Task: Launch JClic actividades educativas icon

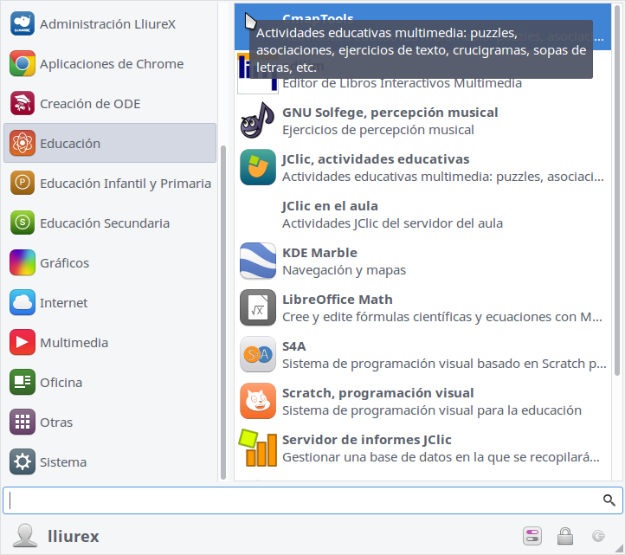Action: (x=258, y=168)
